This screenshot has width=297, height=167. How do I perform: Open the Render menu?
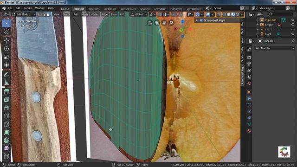[x=28, y=8]
